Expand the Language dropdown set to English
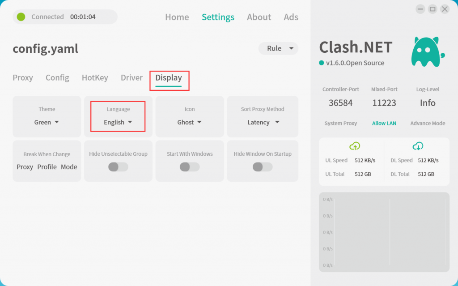The width and height of the screenshot is (458, 286). [118, 122]
